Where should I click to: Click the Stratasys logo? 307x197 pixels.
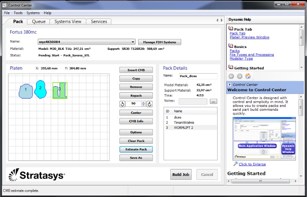(36, 175)
